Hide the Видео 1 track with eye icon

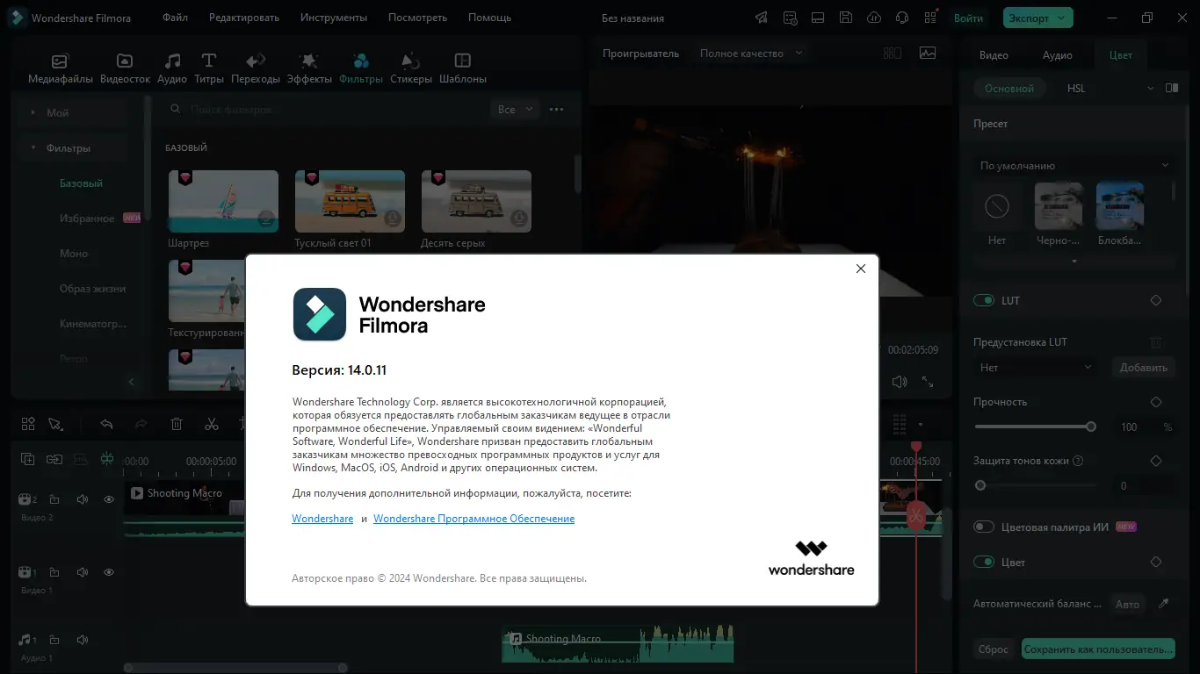pos(109,572)
